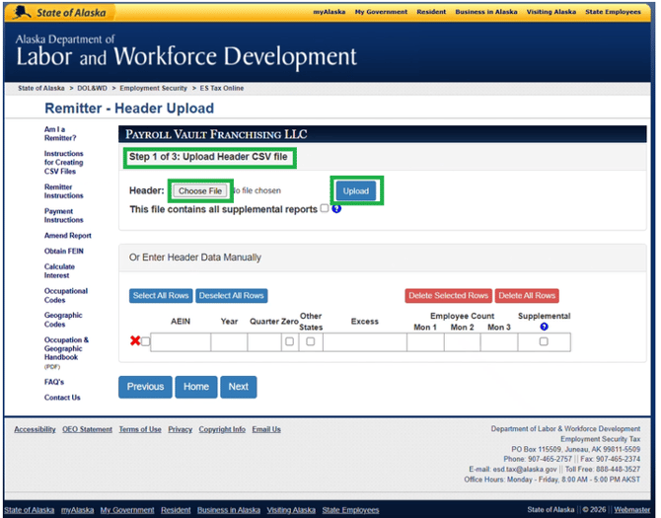Open Payment Instructions sidebar link
The width and height of the screenshot is (661, 518).
tap(64, 215)
